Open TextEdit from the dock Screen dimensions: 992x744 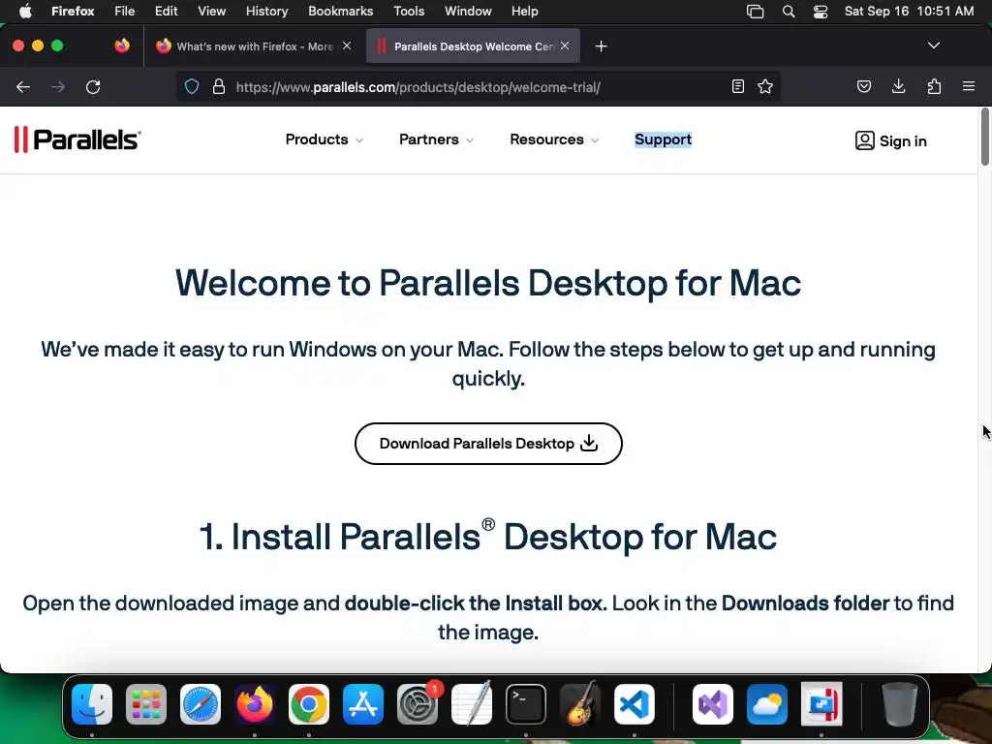pyautogui.click(x=472, y=704)
